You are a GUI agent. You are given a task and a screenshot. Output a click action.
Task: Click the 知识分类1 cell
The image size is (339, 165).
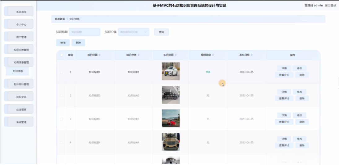pos(133,72)
